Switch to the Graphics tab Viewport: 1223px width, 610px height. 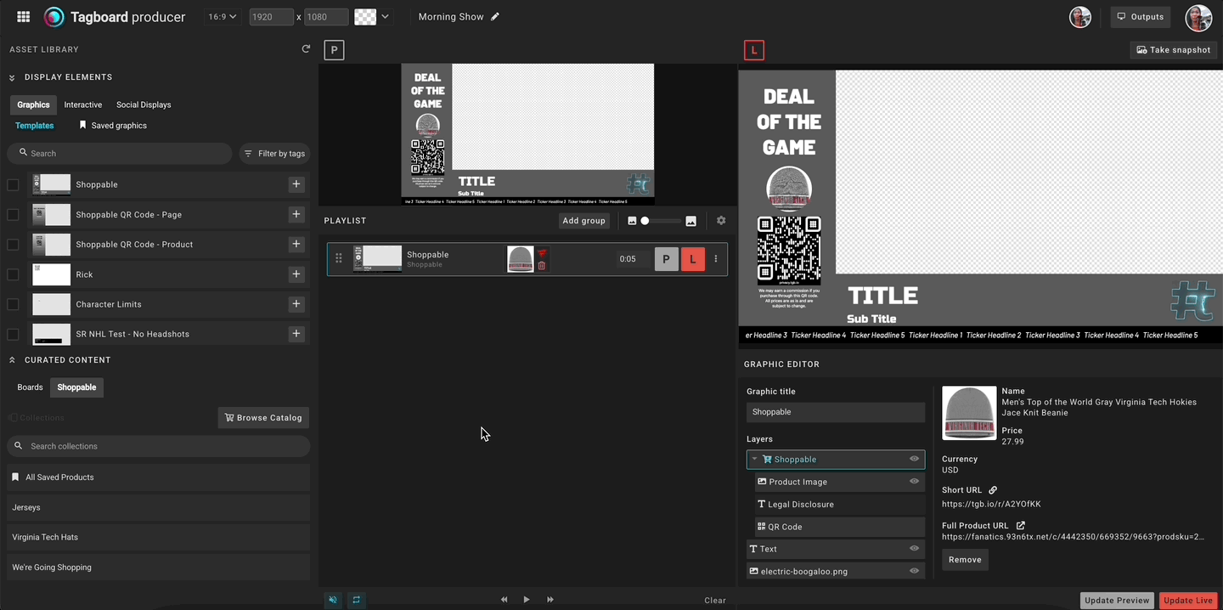tap(33, 104)
